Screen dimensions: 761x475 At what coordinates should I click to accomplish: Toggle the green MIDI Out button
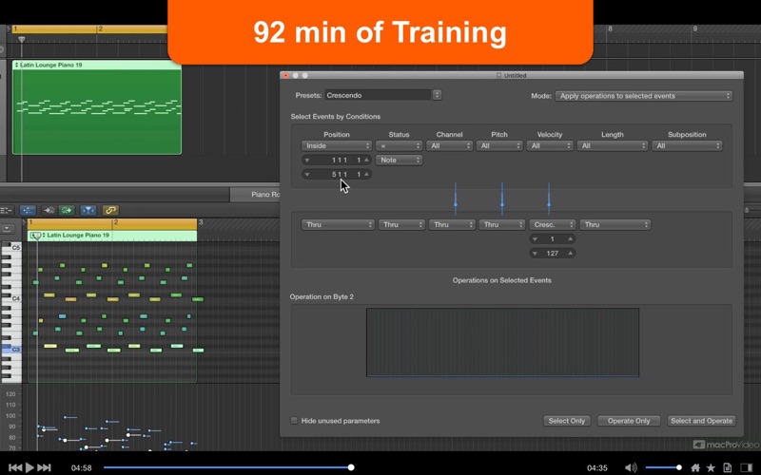67,210
